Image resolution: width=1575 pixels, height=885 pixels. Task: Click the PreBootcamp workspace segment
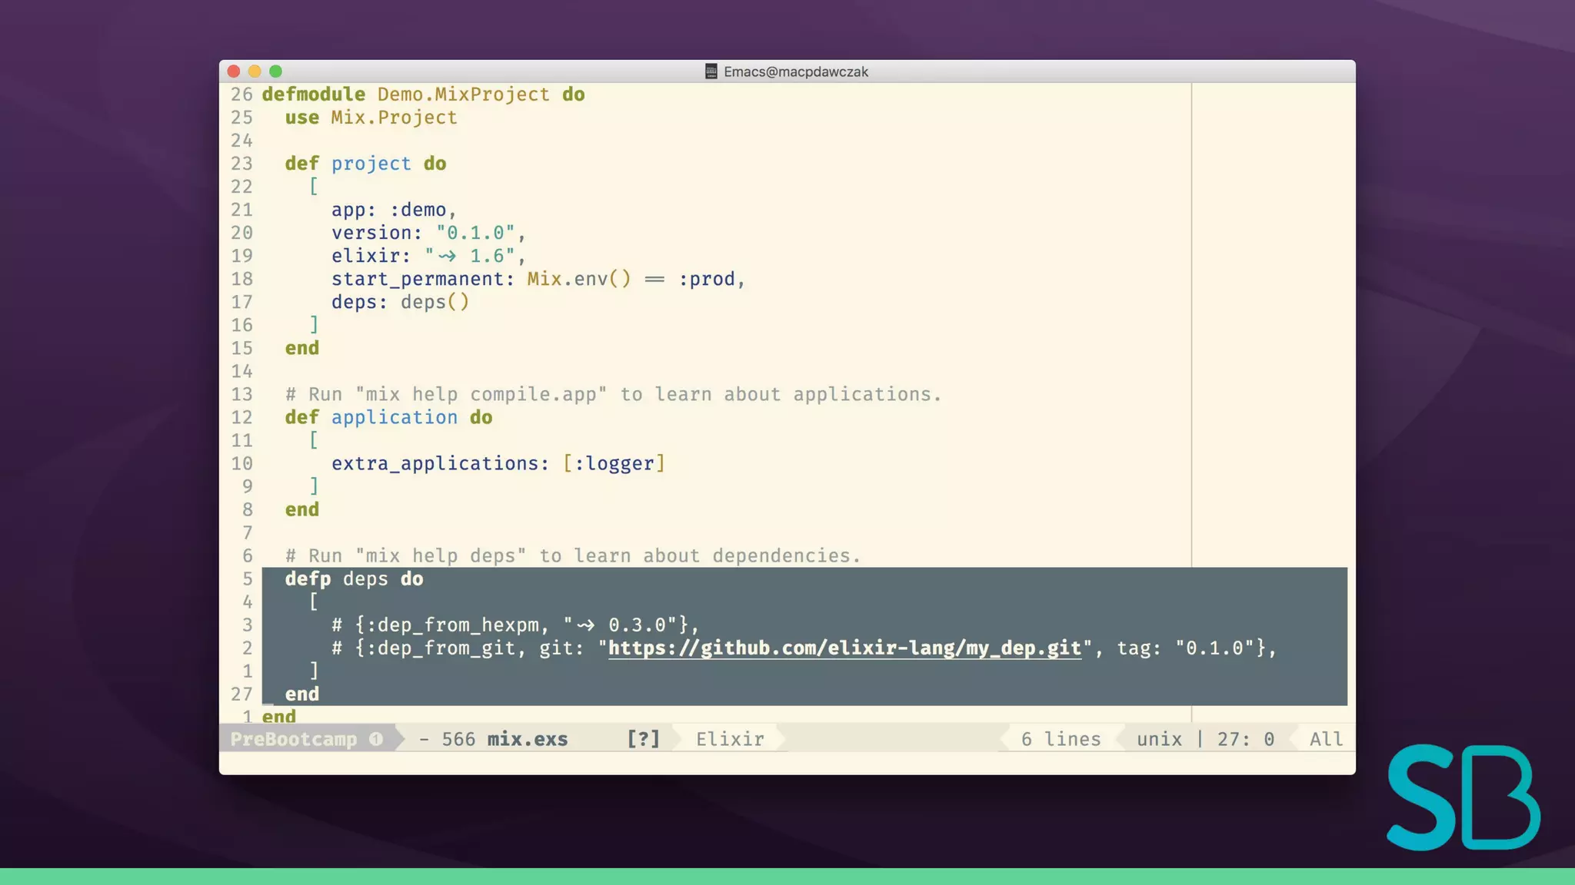pyautogui.click(x=294, y=739)
